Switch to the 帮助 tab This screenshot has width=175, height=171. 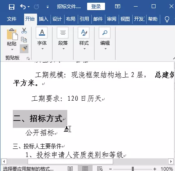[x=153, y=19]
